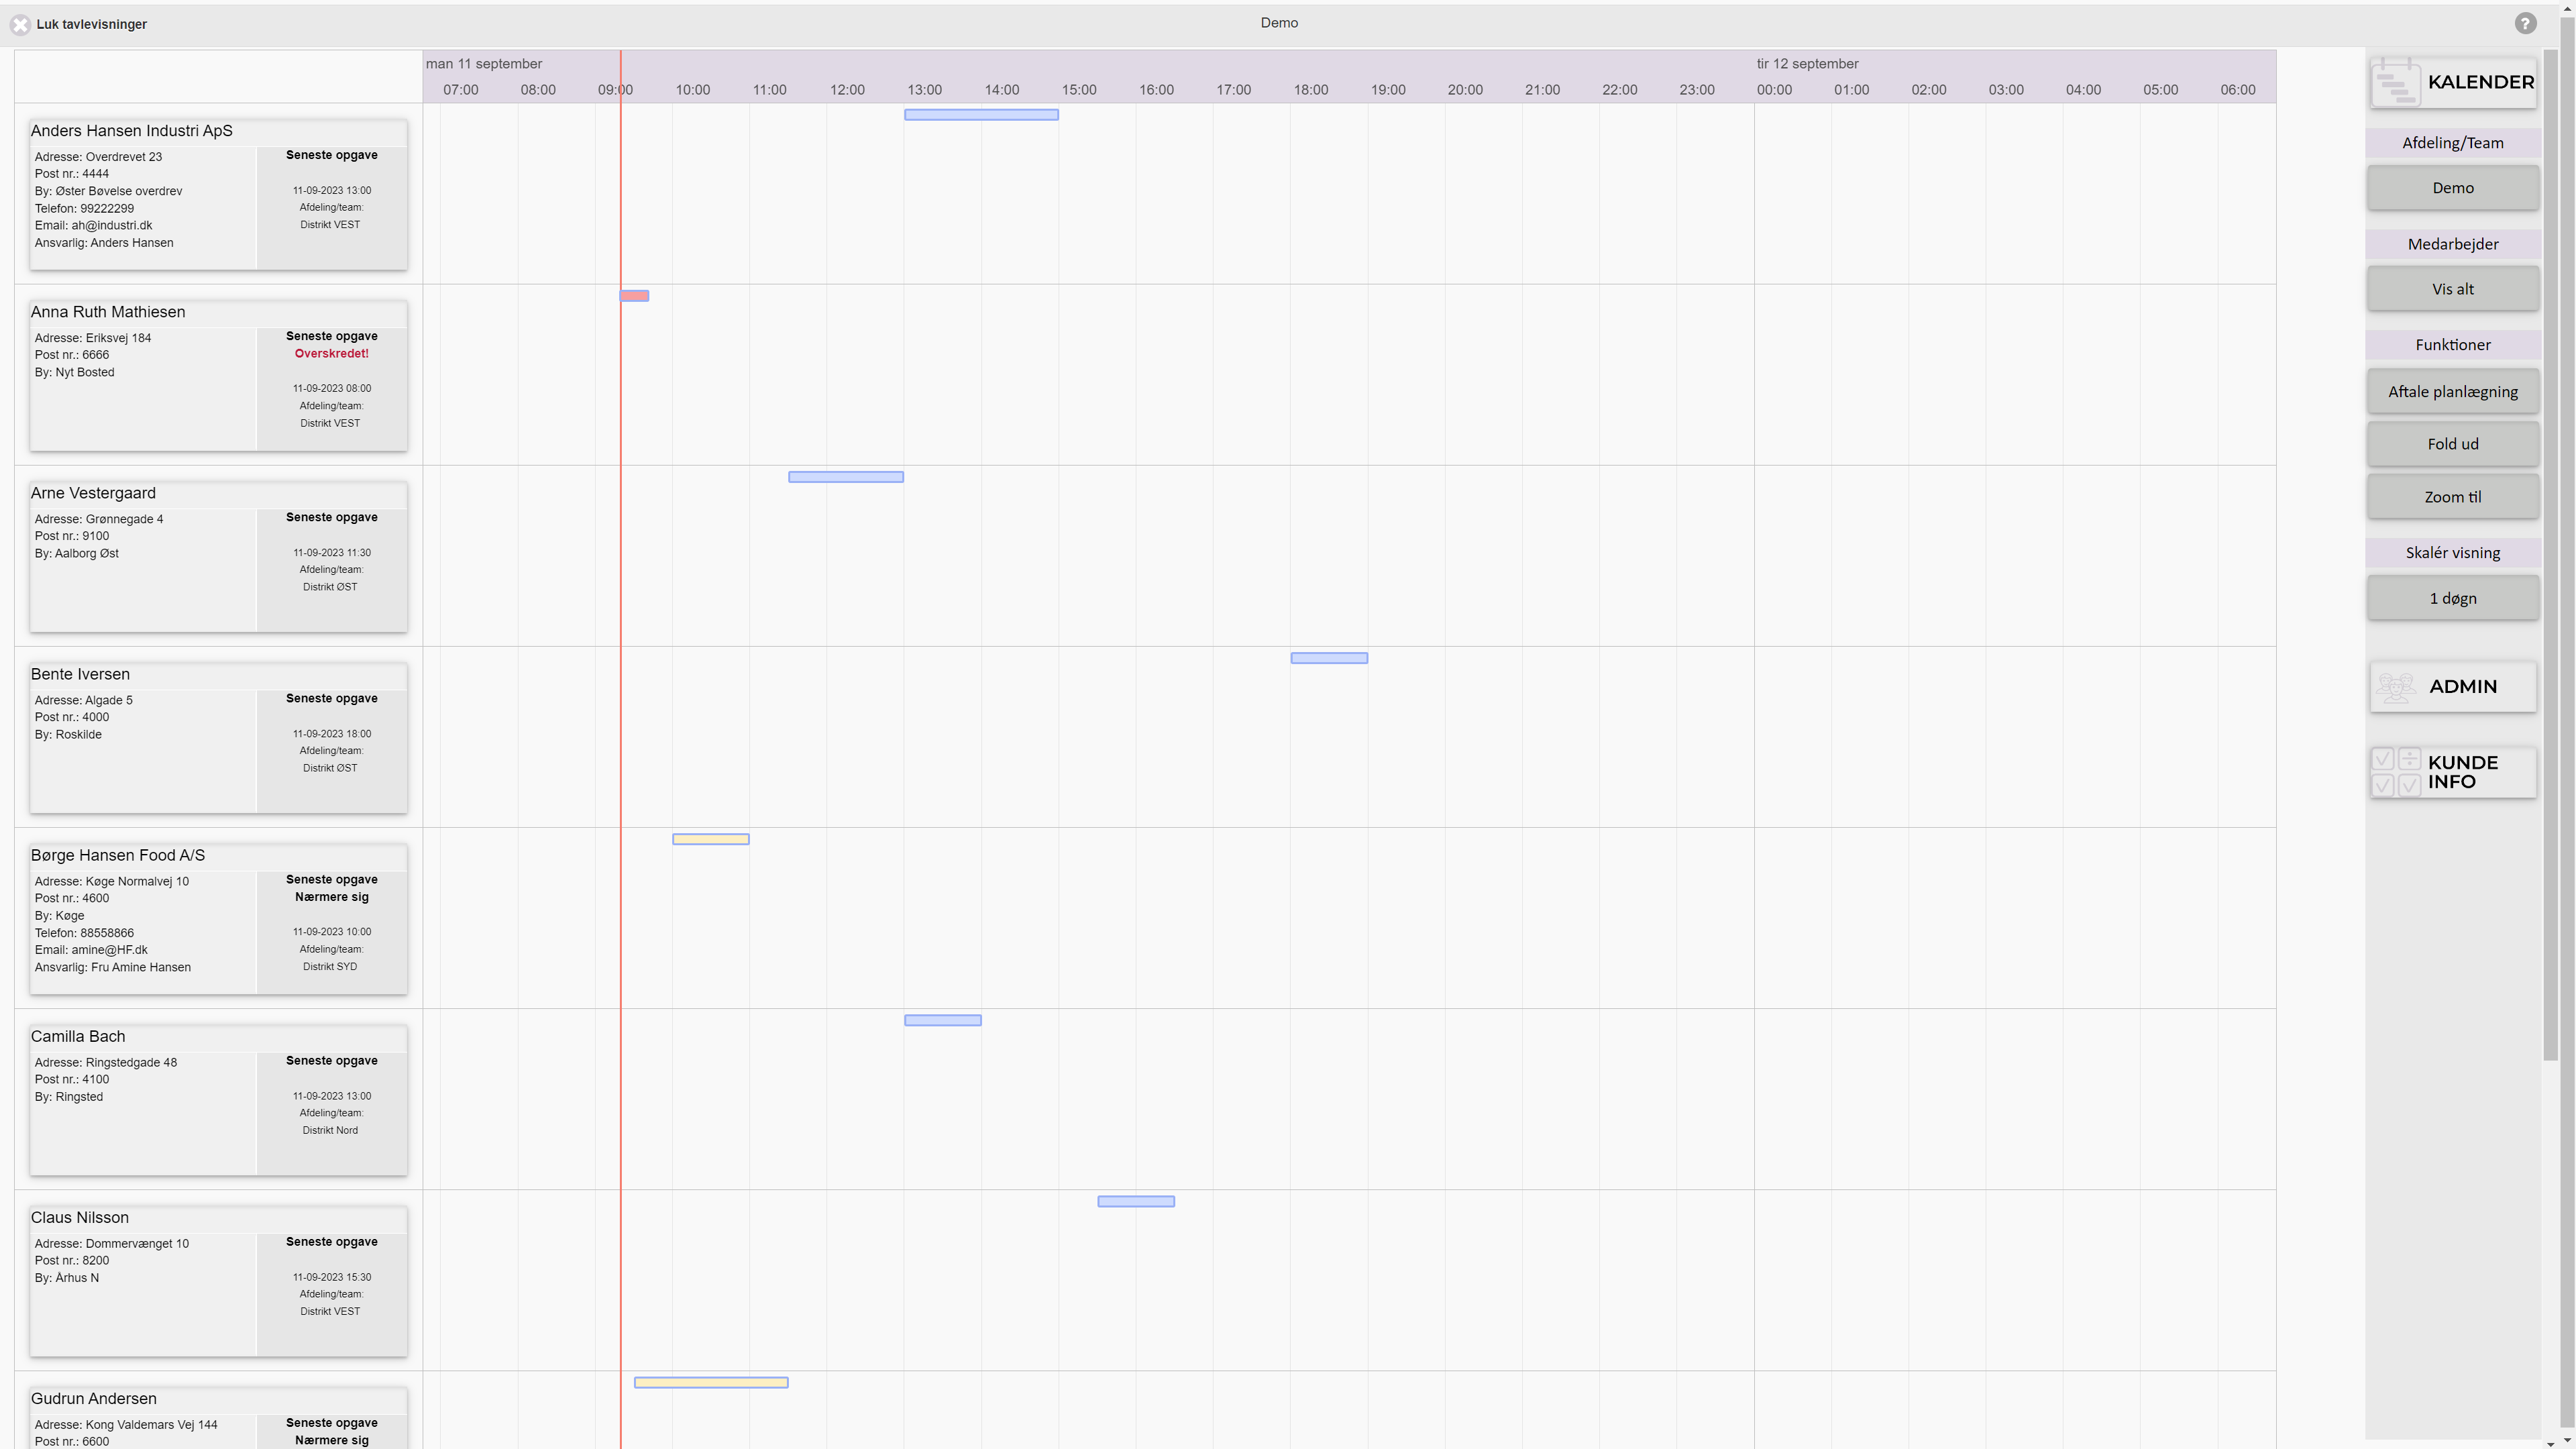Open the ADMIN module

[x=2453, y=687]
